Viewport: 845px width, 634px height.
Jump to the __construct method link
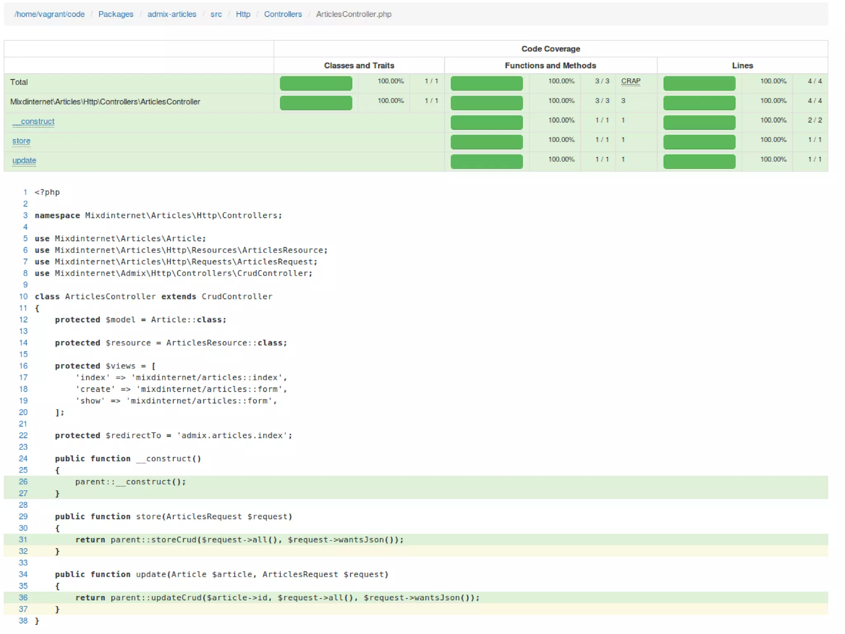33,121
